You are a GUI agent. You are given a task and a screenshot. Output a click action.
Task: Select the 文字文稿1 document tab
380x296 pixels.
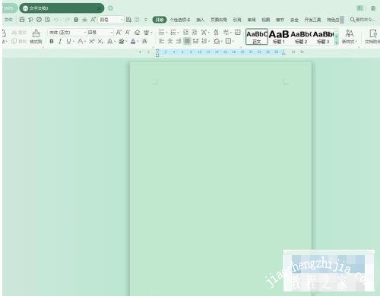(62, 8)
